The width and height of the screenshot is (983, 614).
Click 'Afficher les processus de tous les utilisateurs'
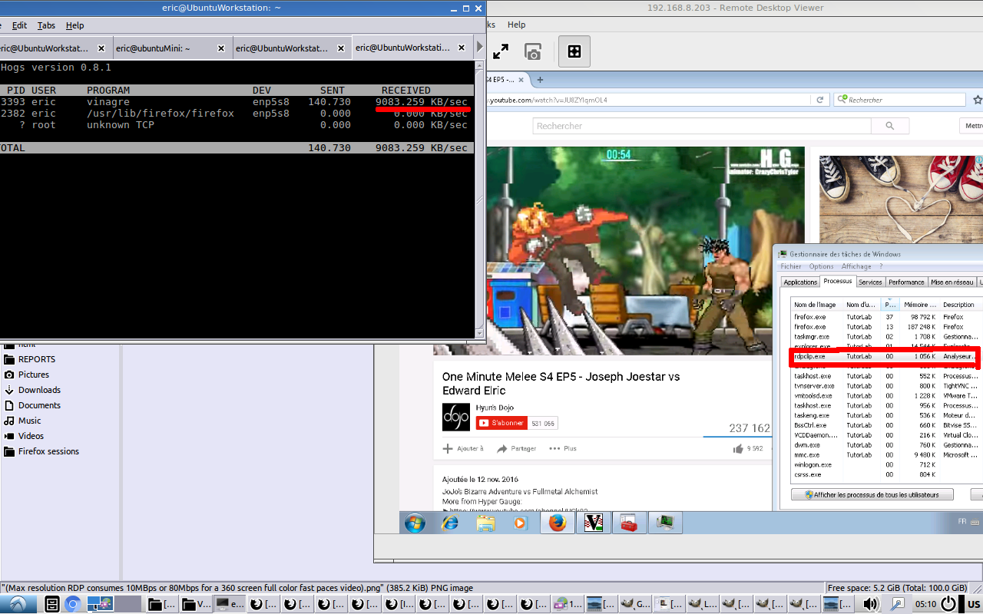click(872, 494)
